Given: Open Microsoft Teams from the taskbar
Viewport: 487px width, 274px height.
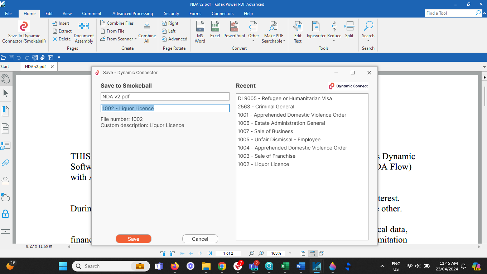Looking at the screenshot, I should [x=159, y=266].
